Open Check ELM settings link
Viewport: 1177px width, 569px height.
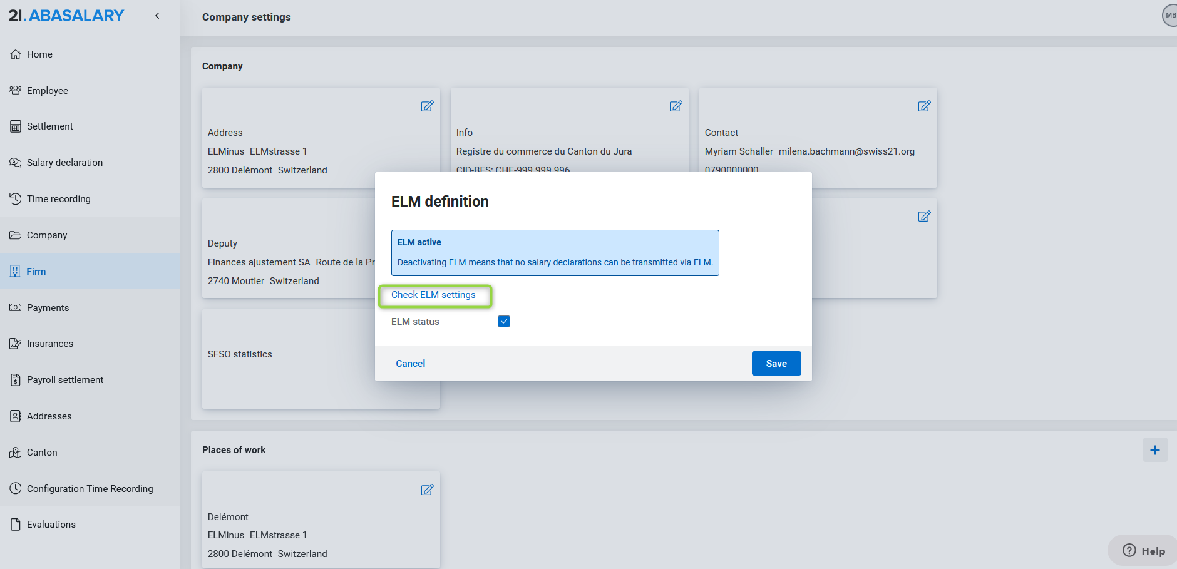(x=434, y=294)
